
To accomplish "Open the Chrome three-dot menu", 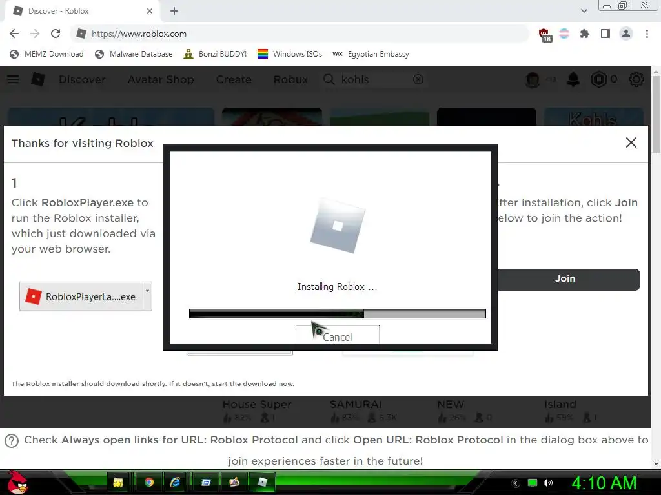I will [x=647, y=34].
